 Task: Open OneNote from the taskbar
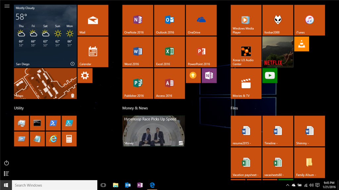coord(140,185)
